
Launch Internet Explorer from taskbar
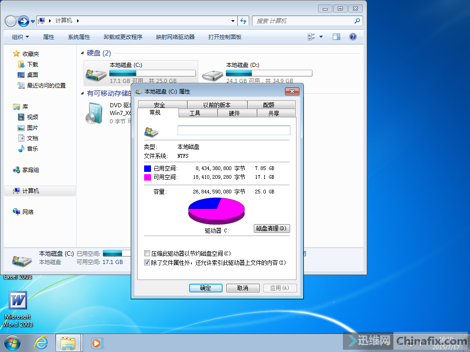tap(40, 343)
